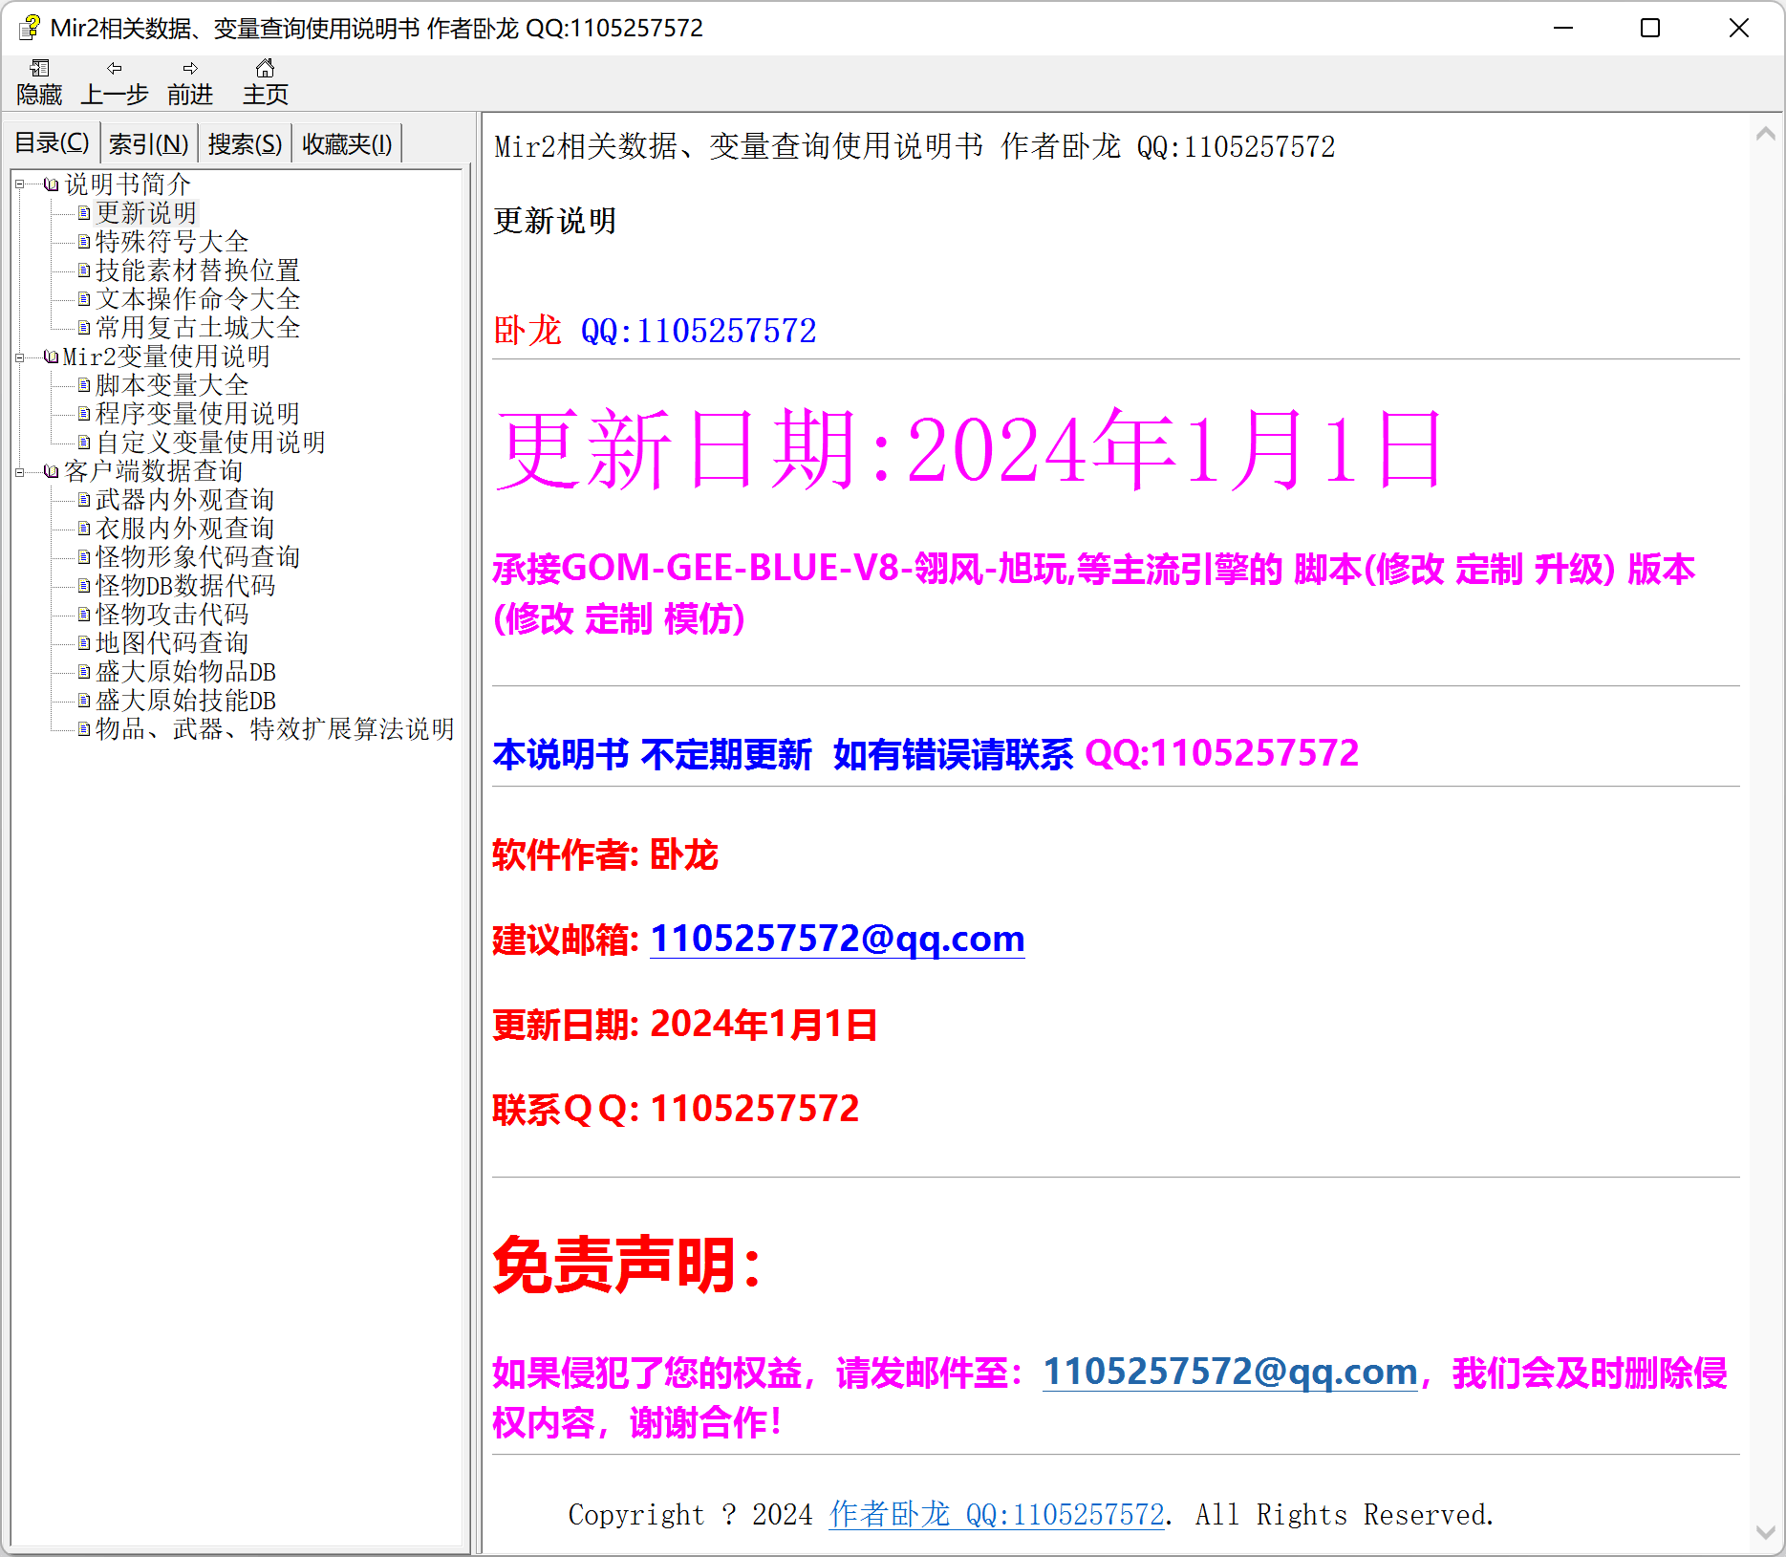1786x1557 pixels.
Task: Click the content pane scroll-up arrow
Action: [1766, 135]
